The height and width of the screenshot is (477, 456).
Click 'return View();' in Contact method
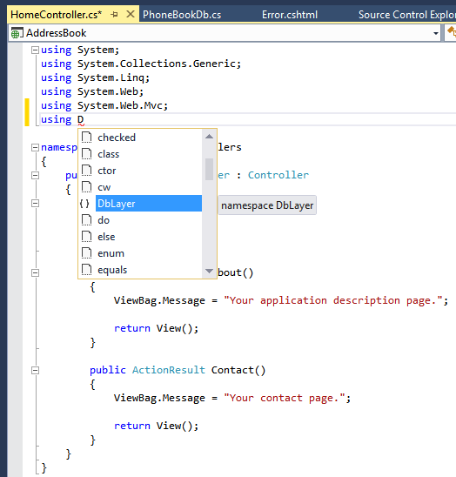156,426
